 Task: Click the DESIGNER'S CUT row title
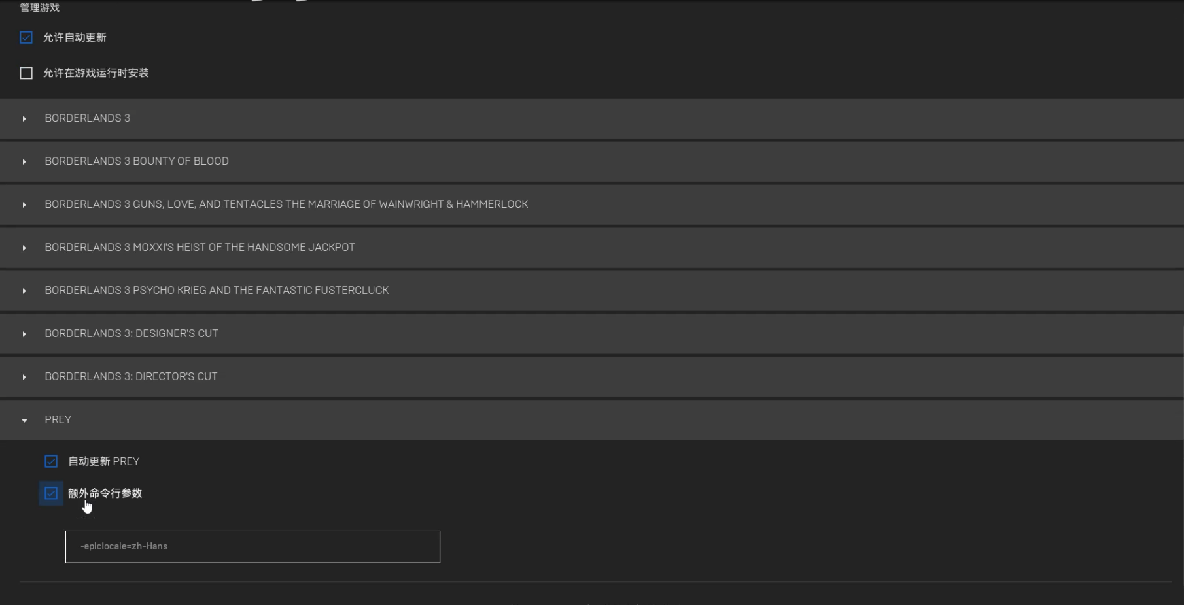click(x=131, y=333)
